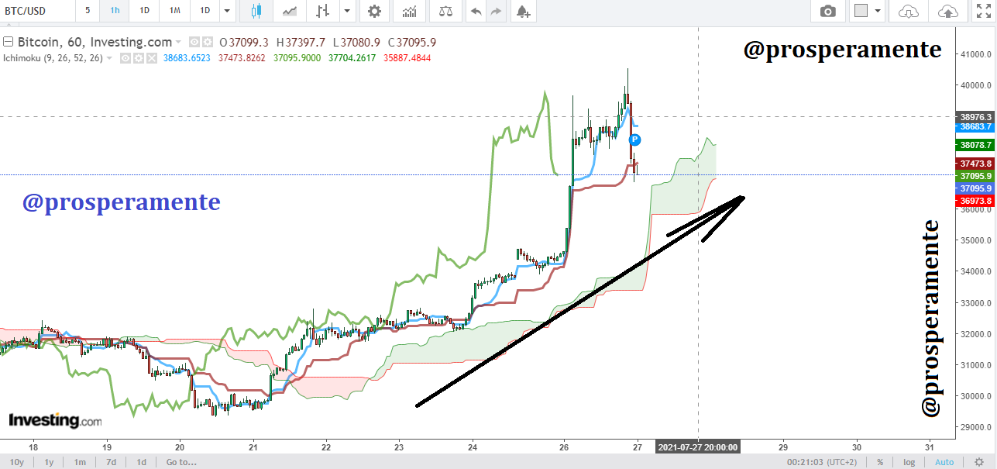Screen dimensions: 997x469
Task: Open the indicators icon
Action: 409,11
